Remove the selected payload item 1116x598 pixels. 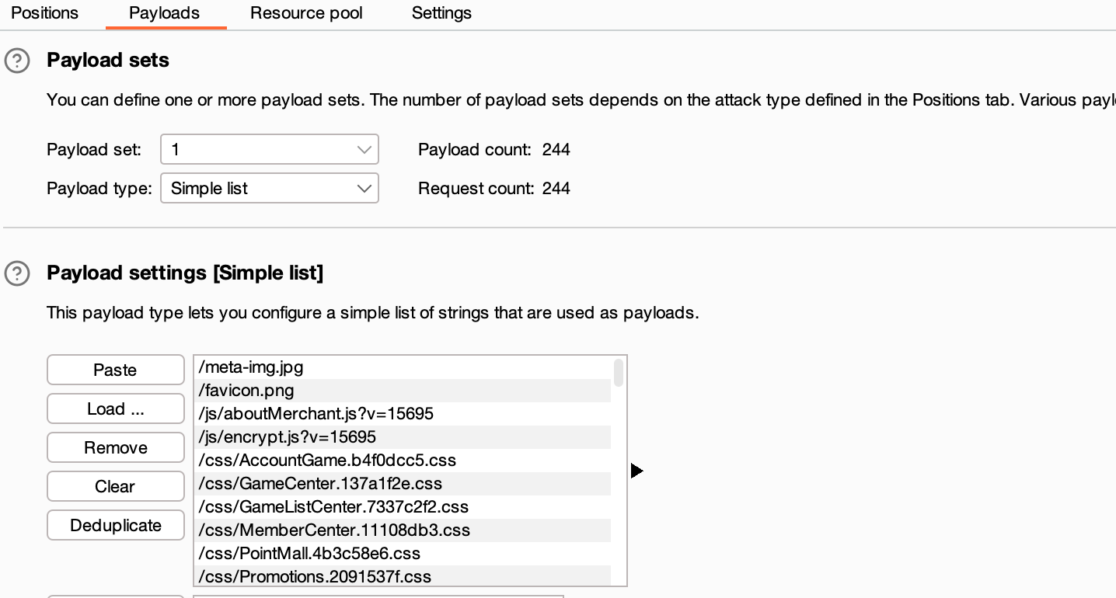(115, 448)
